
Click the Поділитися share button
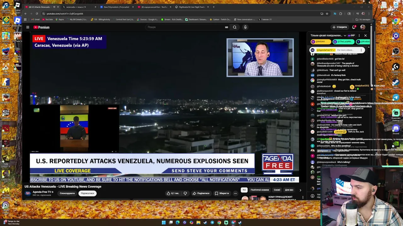[x=201, y=193]
